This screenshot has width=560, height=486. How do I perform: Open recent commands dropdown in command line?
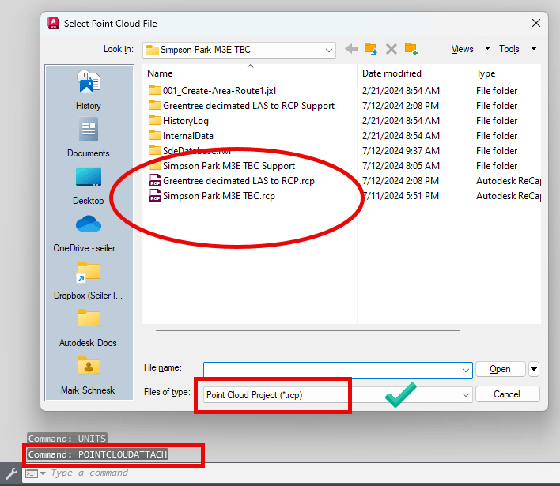(x=43, y=473)
